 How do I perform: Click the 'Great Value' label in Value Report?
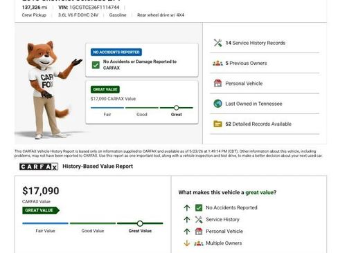point(140,231)
